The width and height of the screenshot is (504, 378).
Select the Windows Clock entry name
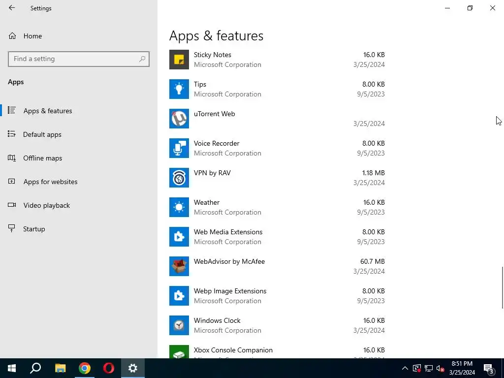click(217, 321)
